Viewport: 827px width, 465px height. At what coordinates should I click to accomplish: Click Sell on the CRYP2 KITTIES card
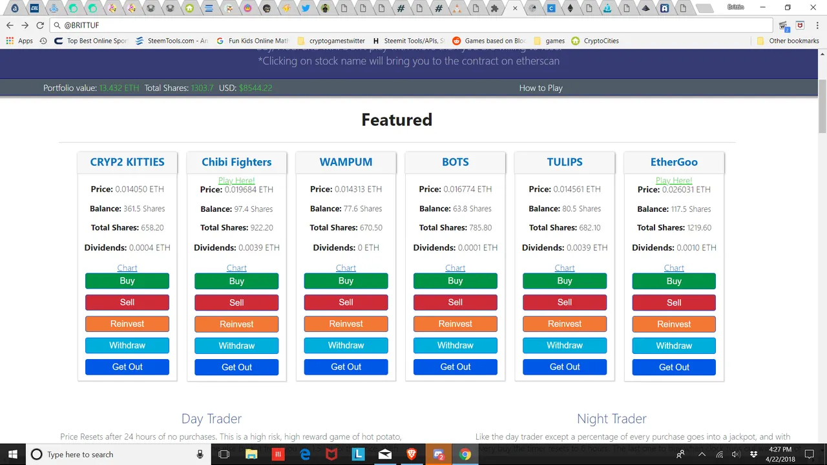(x=127, y=302)
